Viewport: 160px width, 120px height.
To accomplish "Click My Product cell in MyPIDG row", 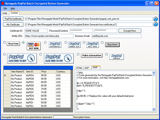I will pos(18,96).
